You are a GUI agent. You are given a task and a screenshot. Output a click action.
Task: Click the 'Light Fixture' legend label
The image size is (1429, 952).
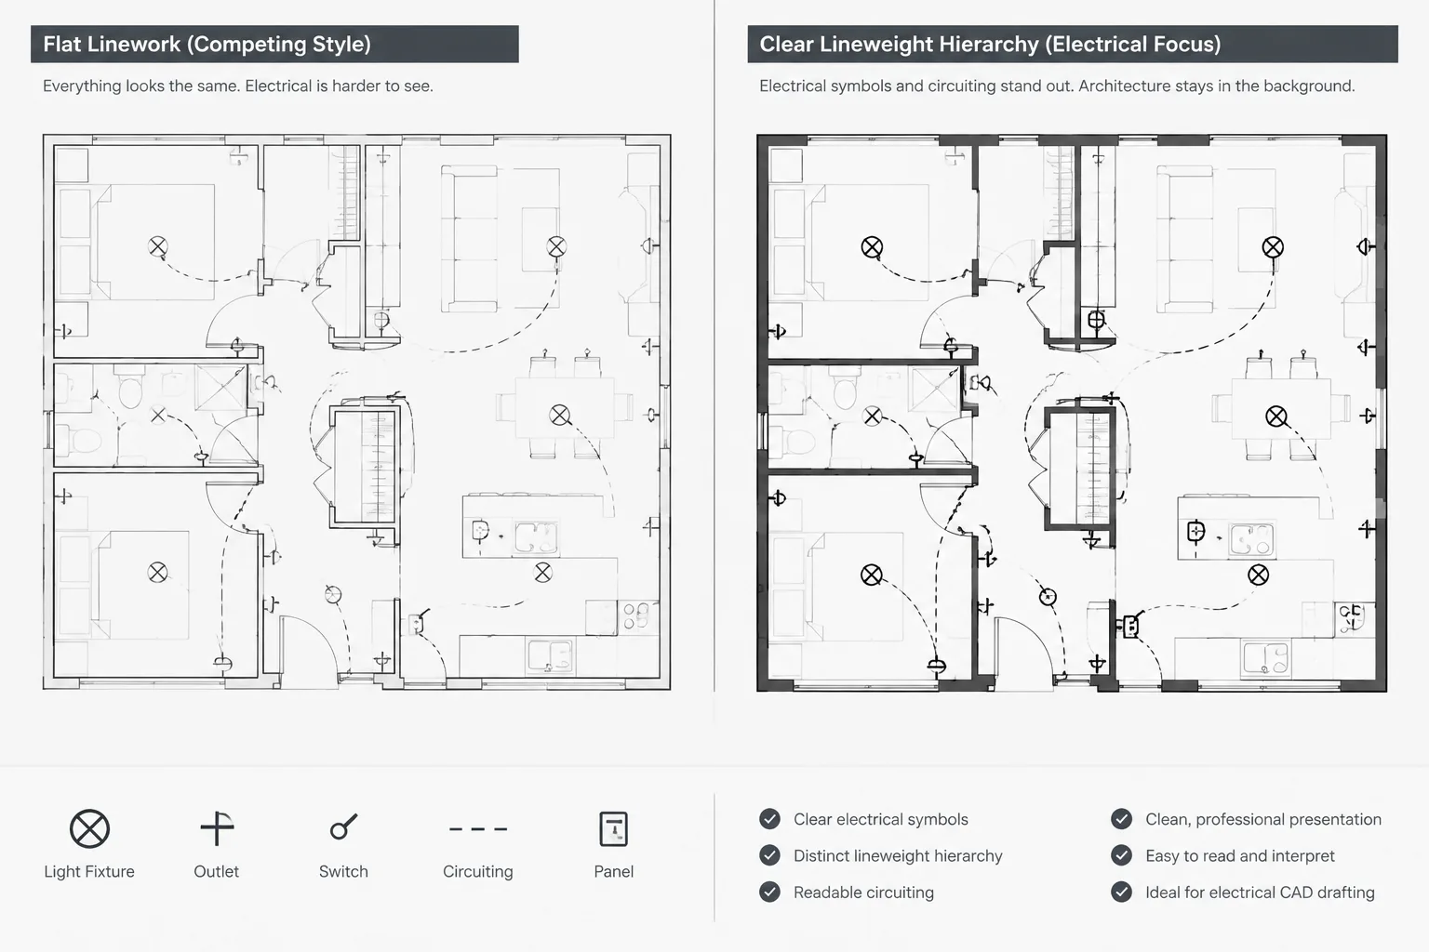click(89, 871)
